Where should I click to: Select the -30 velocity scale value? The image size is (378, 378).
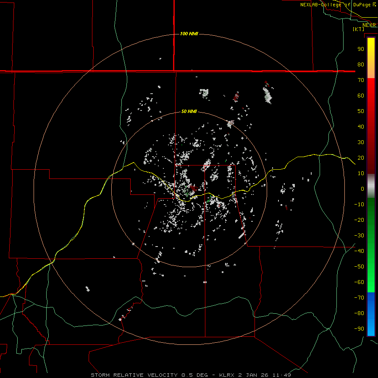[359, 235]
